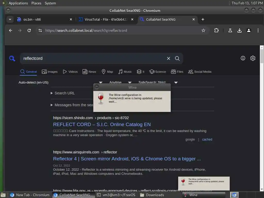
Task: Bookmark this page with the star icon
Action: pos(203,30)
